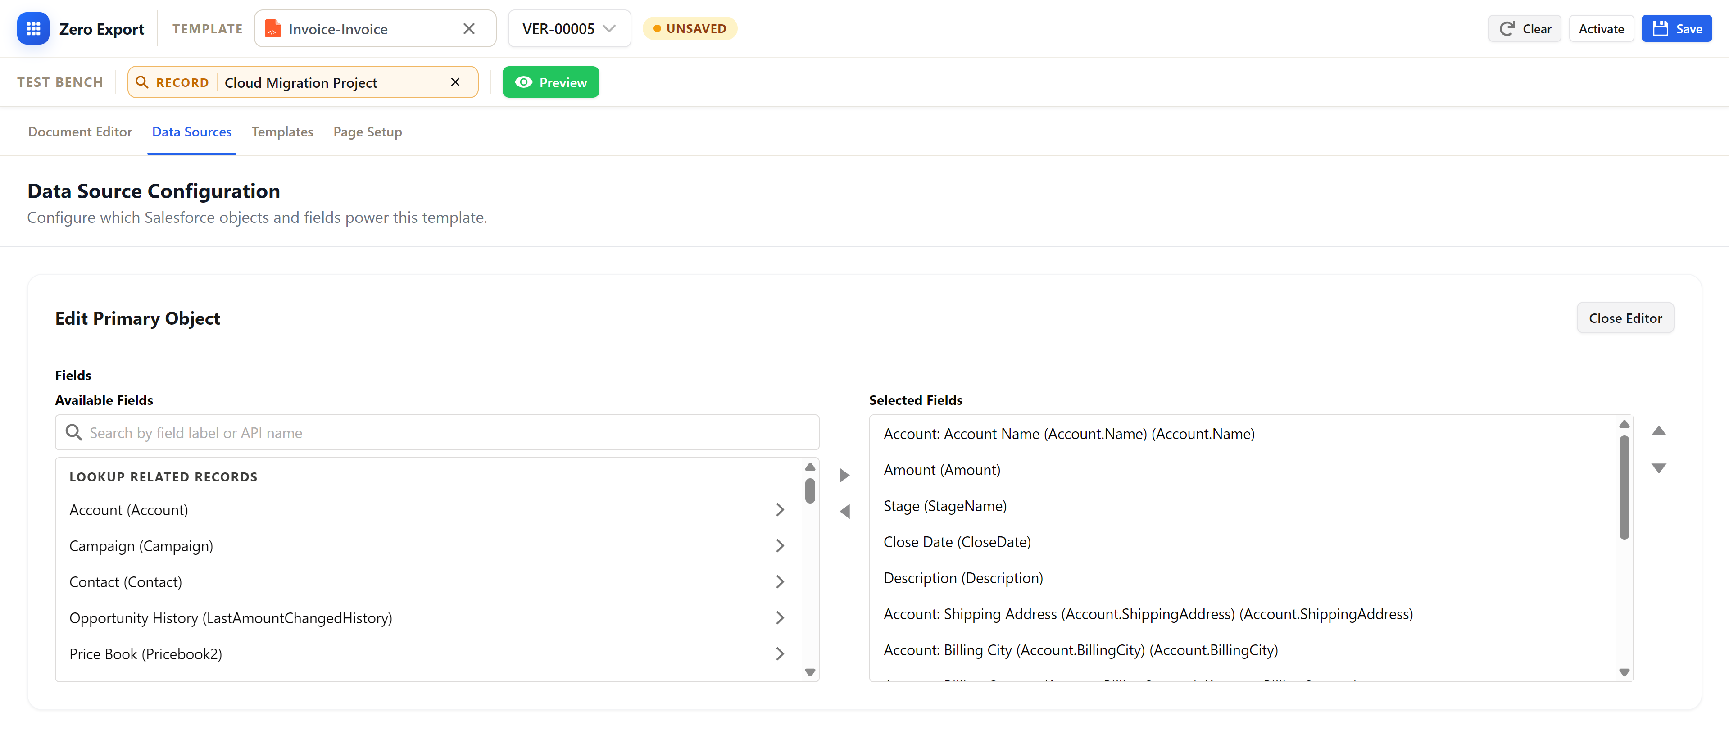Click the Available Fields scrollbar thumb

point(810,490)
